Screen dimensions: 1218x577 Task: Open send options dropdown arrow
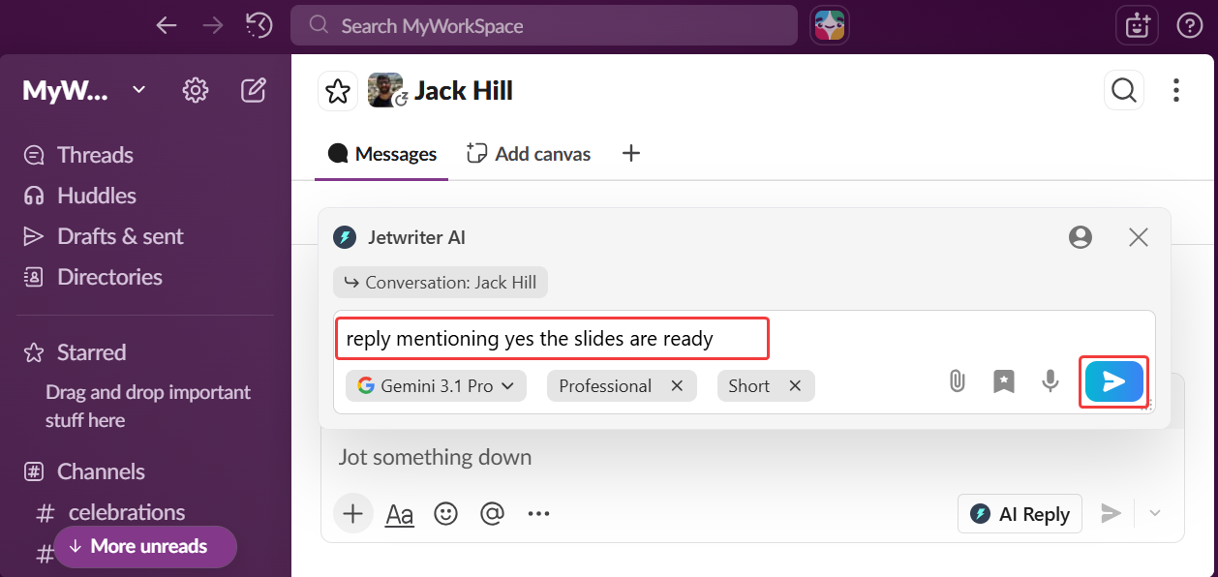(1155, 513)
